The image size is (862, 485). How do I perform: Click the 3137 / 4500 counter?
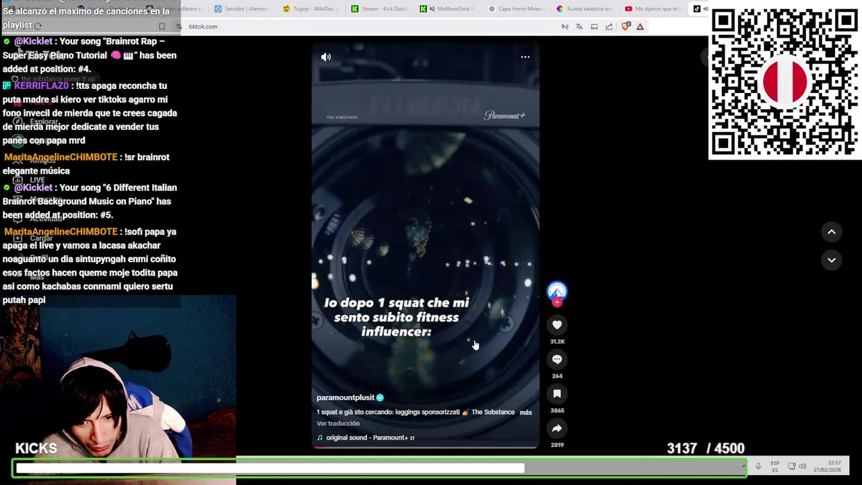[706, 449]
